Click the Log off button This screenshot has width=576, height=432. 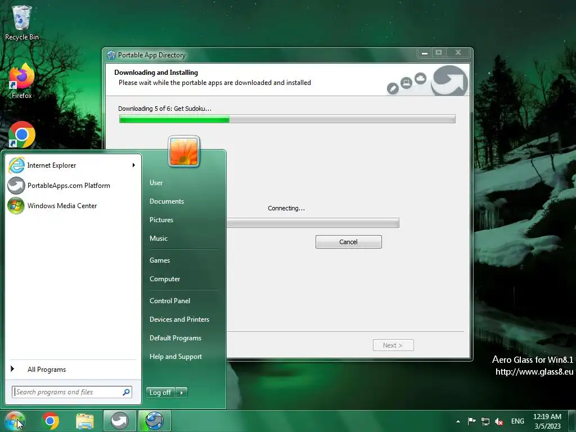(x=160, y=392)
